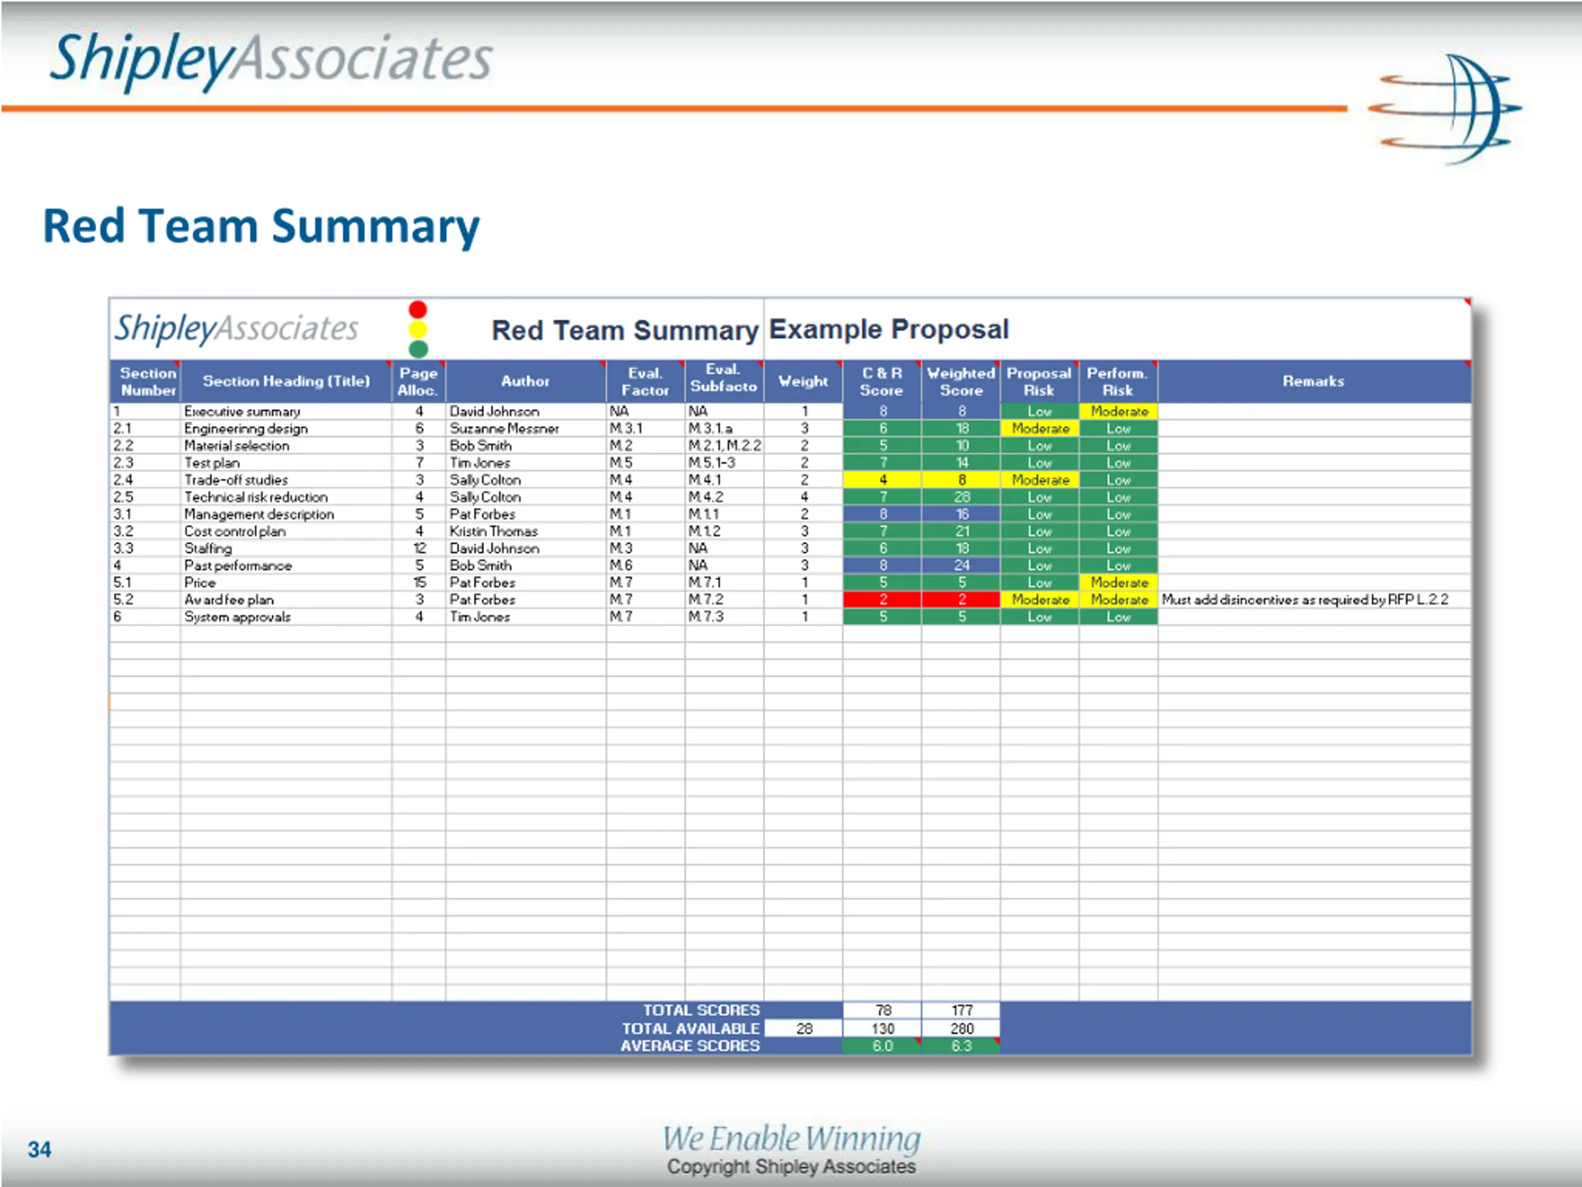The image size is (1582, 1187).
Task: Select the 'Eval. Factor' column header
Action: [x=645, y=381]
